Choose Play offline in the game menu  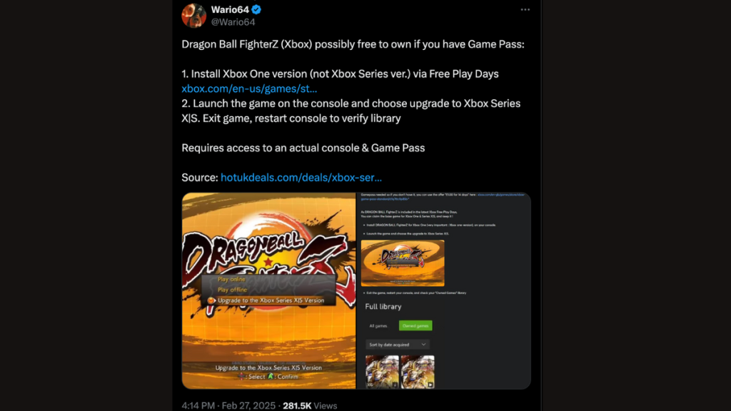(x=232, y=290)
